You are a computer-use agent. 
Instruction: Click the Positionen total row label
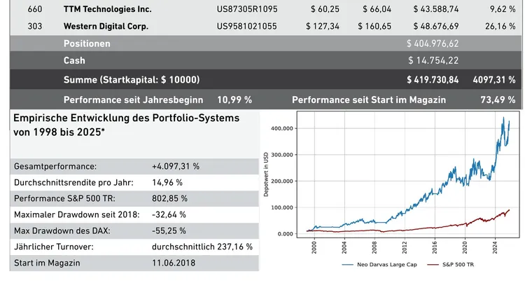[87, 43]
